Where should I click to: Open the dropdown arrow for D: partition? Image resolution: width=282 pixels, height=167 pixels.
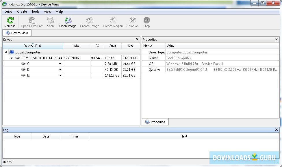click(x=60, y=70)
